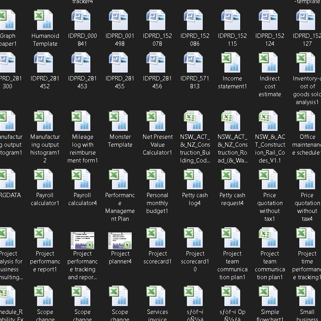Open the Petty cash log4 spreadsheet
This screenshot has width=321, height=321.
tap(194, 180)
